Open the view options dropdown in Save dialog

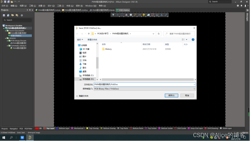(x=187, y=39)
